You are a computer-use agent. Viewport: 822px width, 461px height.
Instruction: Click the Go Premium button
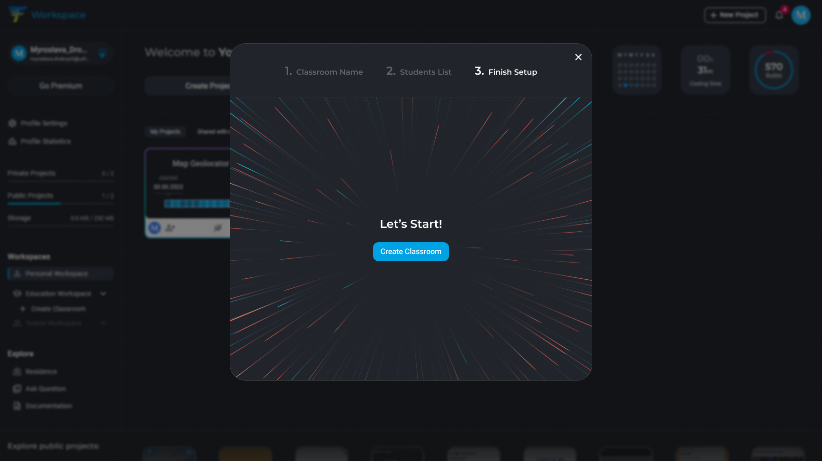pyautogui.click(x=60, y=86)
